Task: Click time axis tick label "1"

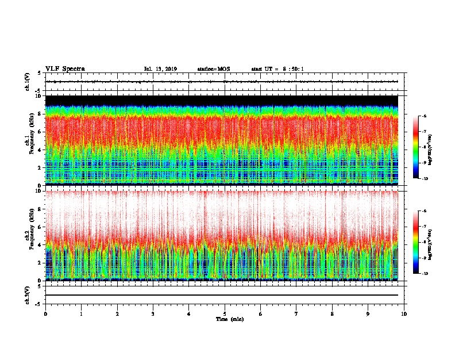Action: pos(81,314)
